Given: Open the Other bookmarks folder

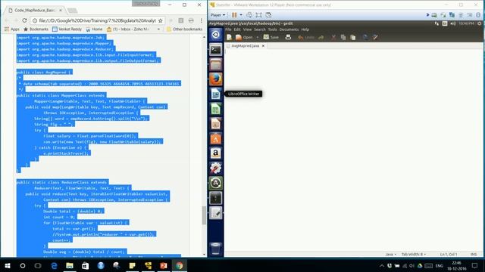Looking at the screenshot, I should [184, 29].
